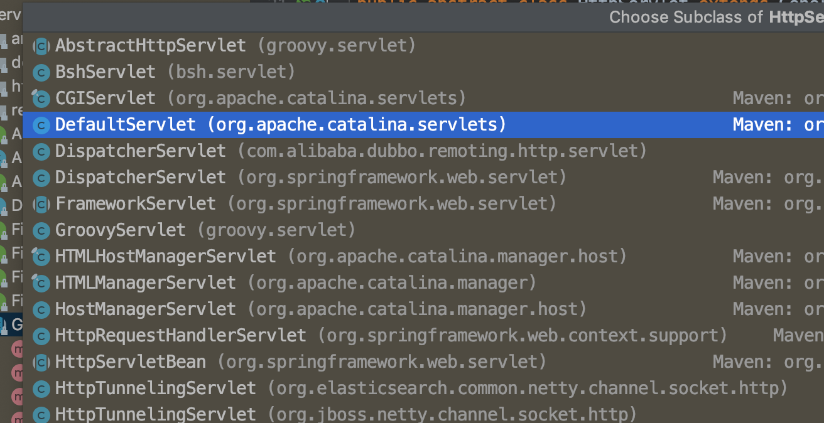Select HostManagerServlet entry
This screenshot has height=423, width=824.
pos(423,309)
